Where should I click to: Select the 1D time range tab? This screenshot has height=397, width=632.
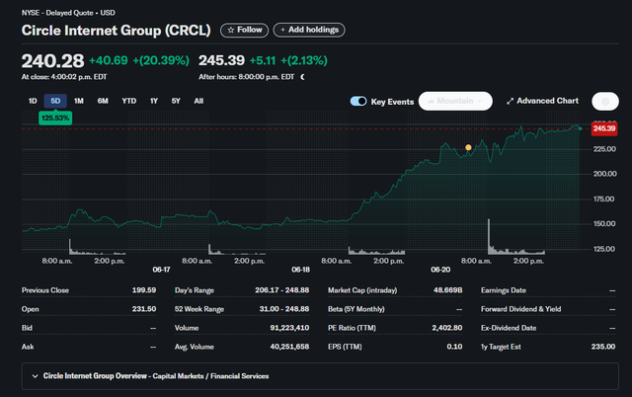(33, 101)
